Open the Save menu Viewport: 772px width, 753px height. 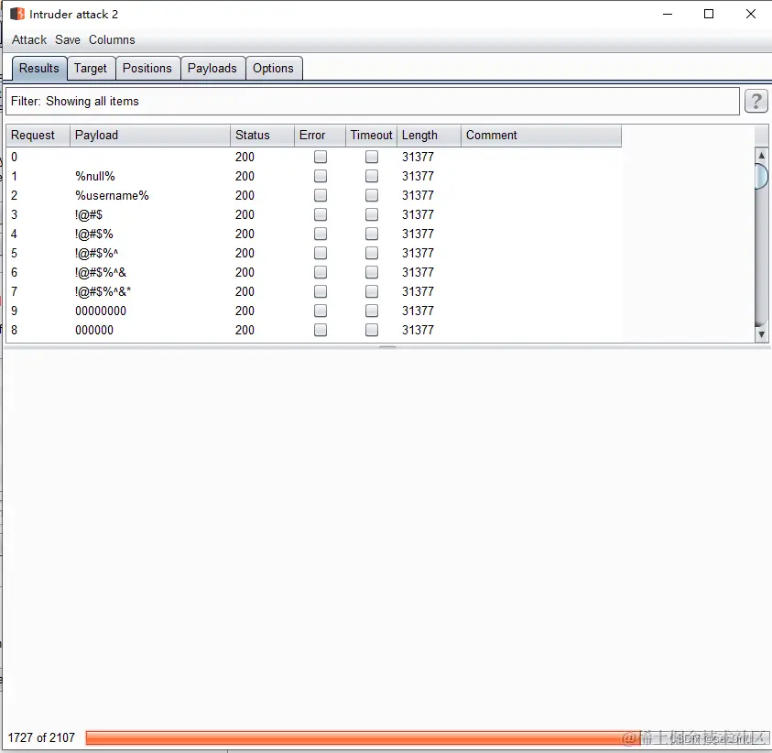click(x=68, y=40)
